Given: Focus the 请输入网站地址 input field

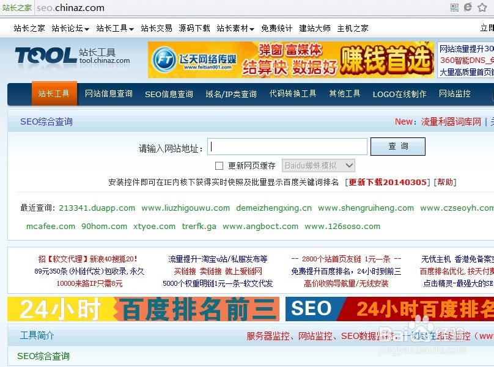Looking at the screenshot, I should (x=287, y=147).
